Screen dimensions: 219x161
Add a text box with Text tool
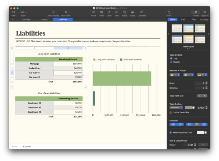pyautogui.click(x=117, y=13)
